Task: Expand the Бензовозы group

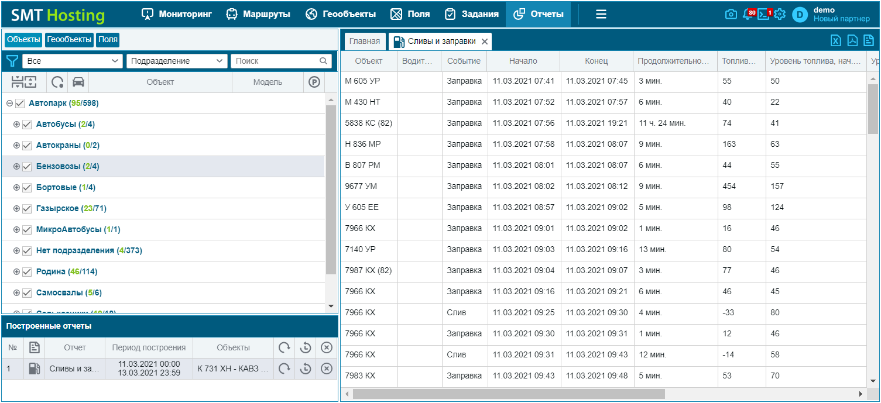Action: point(16,167)
